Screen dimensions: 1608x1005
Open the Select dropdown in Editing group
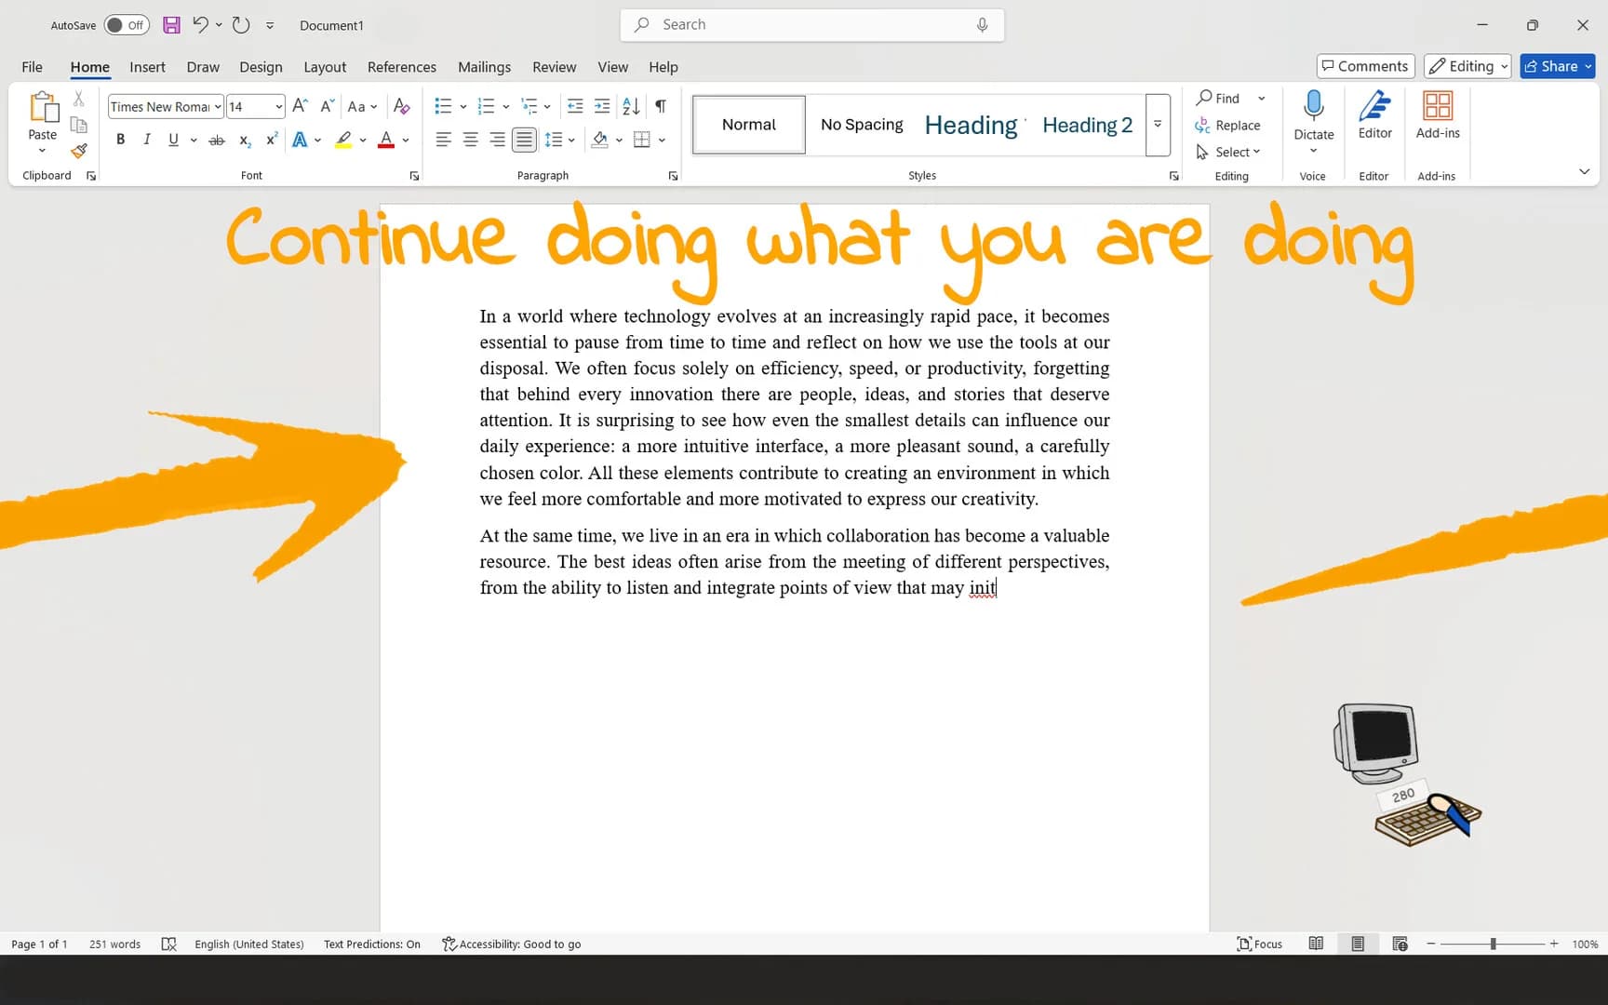point(1228,152)
